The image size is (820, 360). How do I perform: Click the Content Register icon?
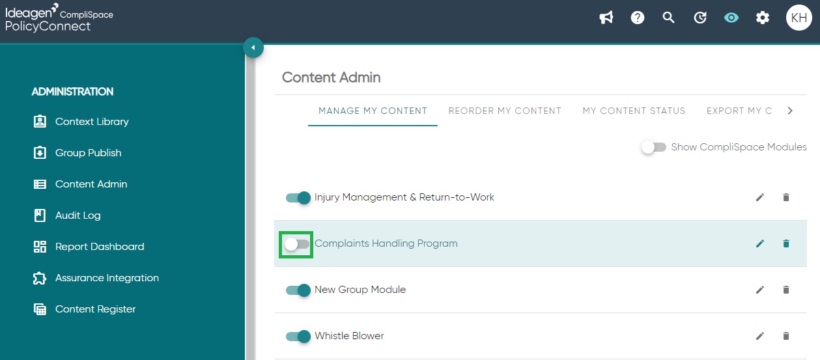(x=40, y=309)
